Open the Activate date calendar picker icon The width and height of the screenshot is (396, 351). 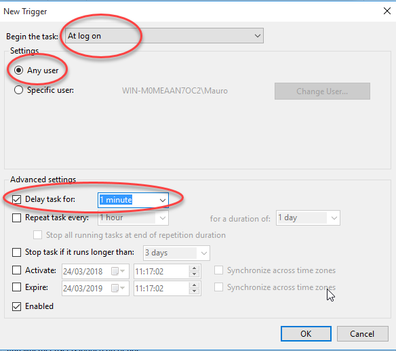[118, 271]
